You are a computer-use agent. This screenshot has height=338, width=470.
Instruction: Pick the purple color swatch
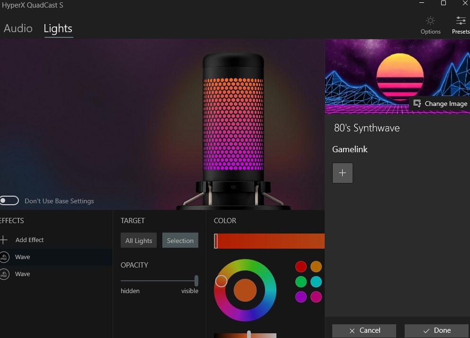click(x=301, y=297)
